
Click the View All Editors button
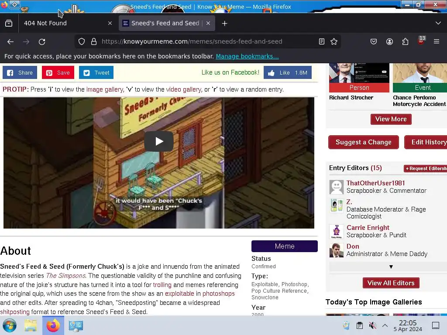coord(391,283)
